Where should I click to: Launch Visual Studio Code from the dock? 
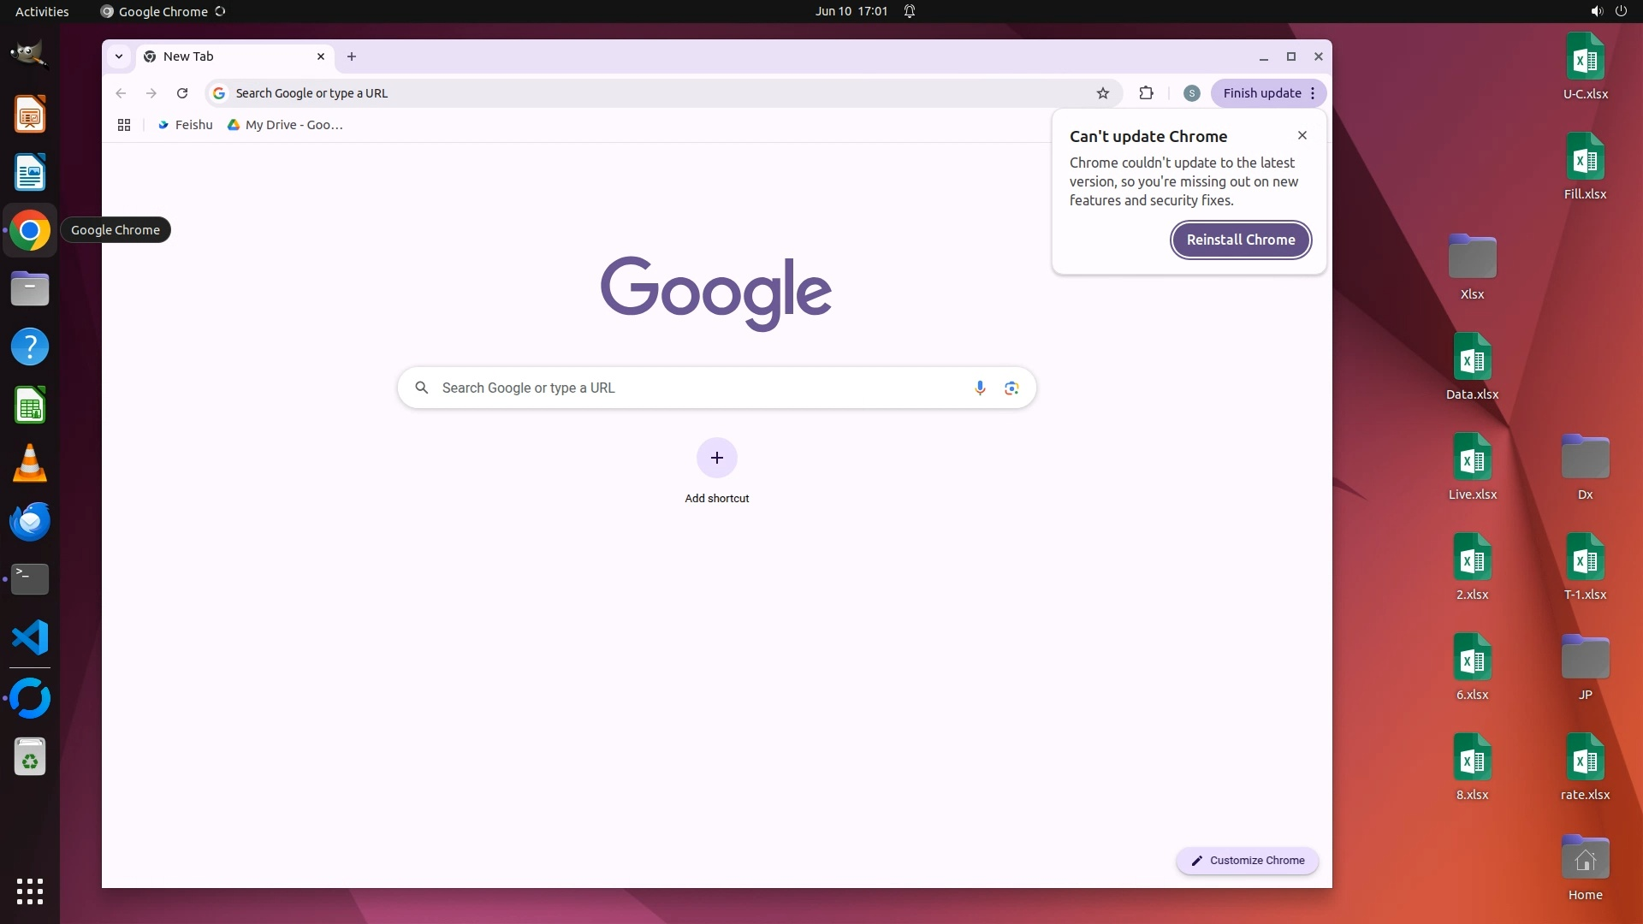30,637
